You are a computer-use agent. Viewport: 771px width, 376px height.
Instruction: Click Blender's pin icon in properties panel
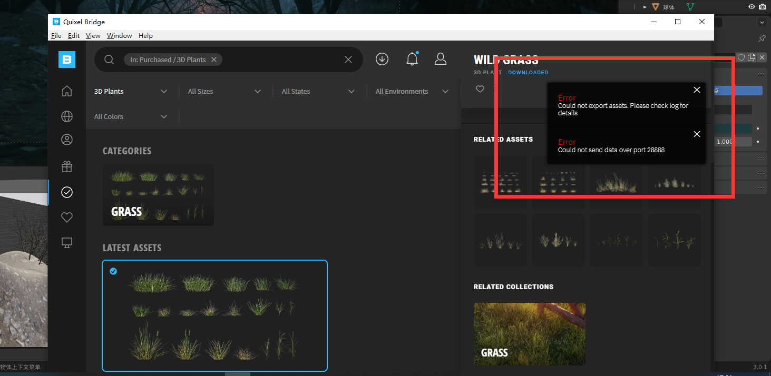(762, 38)
